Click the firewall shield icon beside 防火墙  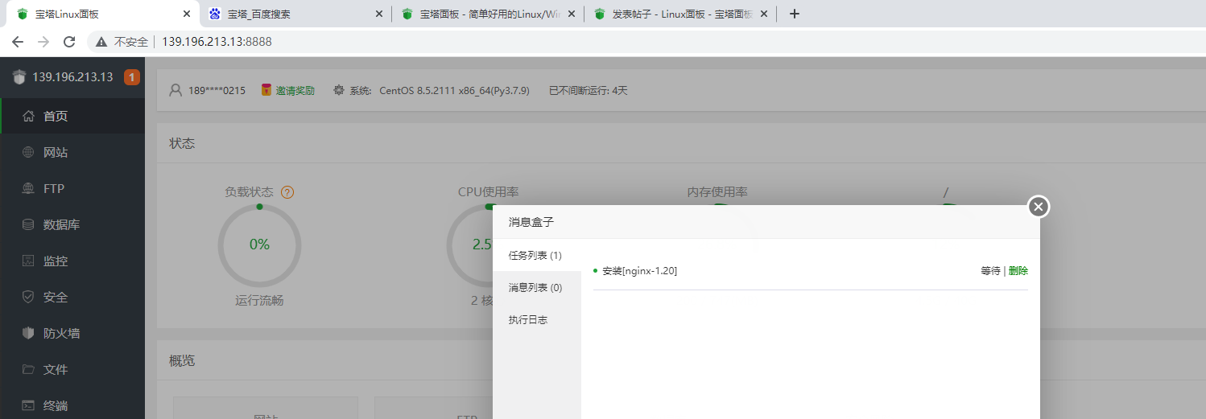28,333
